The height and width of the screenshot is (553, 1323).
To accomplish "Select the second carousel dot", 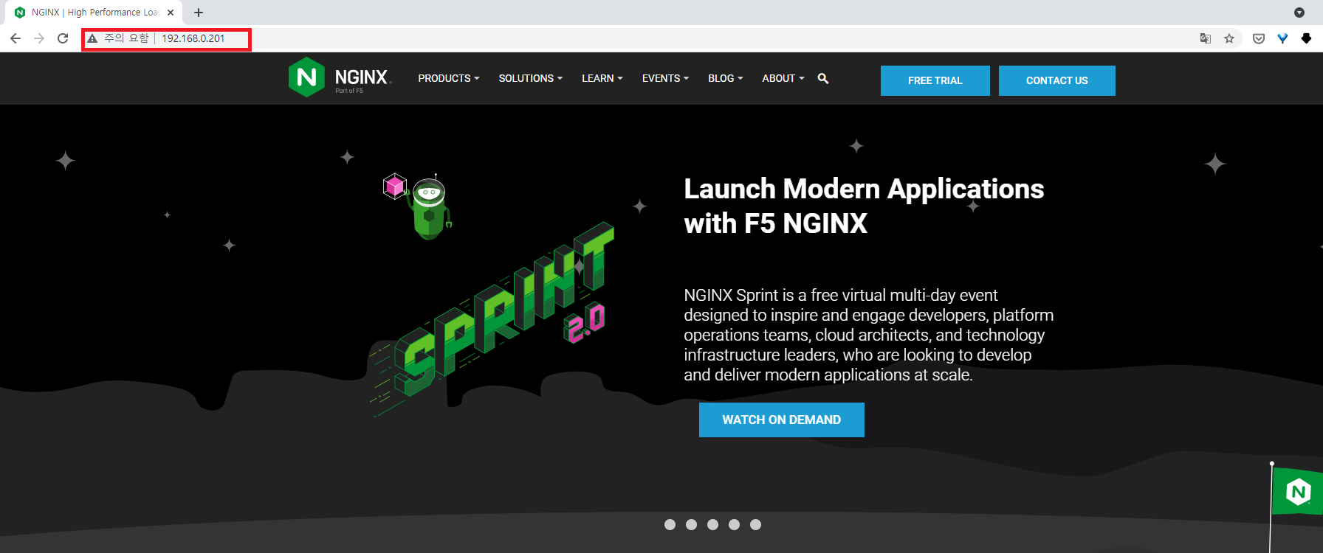I will pos(691,524).
